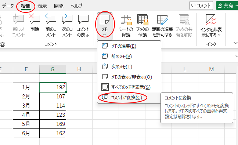The image size is (238, 145).
Task: Select コメントに変換(C) menu item
Action: coord(129,98)
